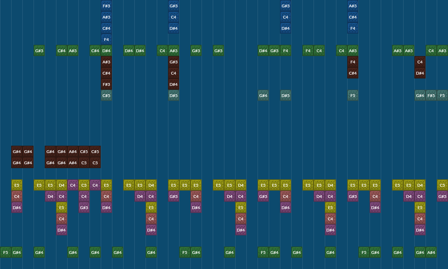Select the leftmost teal G#4 note

pyautogui.click(x=263, y=96)
